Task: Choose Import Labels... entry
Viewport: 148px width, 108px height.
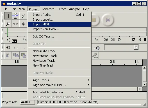Action: point(60,19)
